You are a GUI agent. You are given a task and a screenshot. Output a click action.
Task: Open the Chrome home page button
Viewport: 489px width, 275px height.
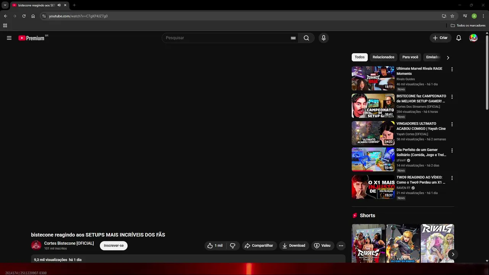[x=33, y=16]
